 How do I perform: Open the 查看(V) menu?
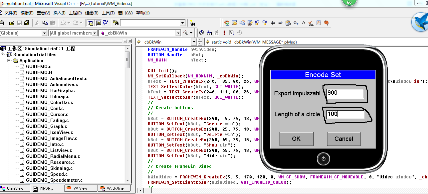(x=43, y=13)
